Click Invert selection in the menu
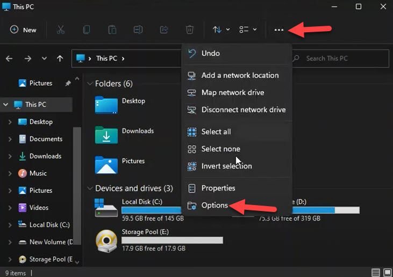Image resolution: width=393 pixels, height=277 pixels. 226,166
